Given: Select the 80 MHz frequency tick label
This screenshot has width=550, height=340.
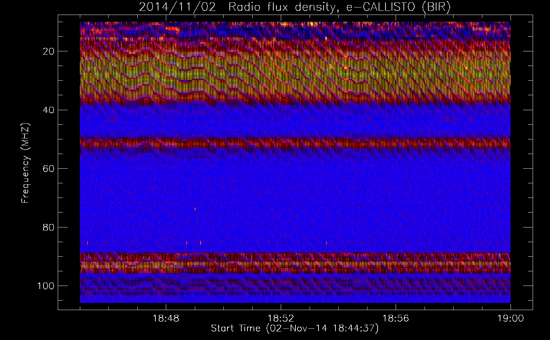Looking at the screenshot, I should click(x=49, y=227).
